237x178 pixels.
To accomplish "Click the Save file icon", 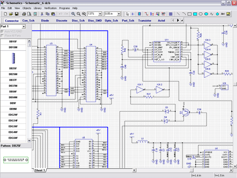I will coord(17,14).
